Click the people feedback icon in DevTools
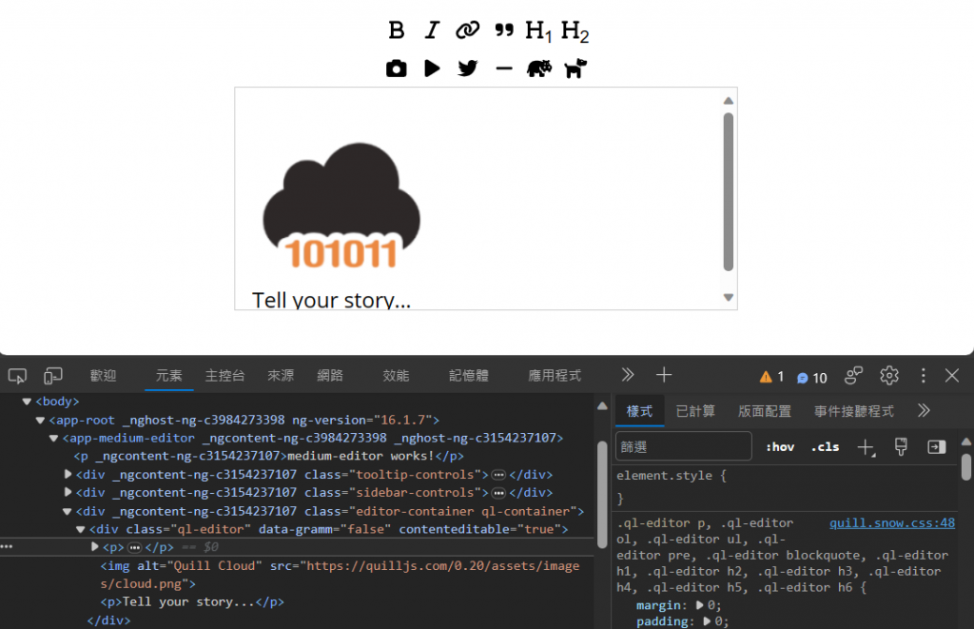The width and height of the screenshot is (974, 629). [854, 376]
